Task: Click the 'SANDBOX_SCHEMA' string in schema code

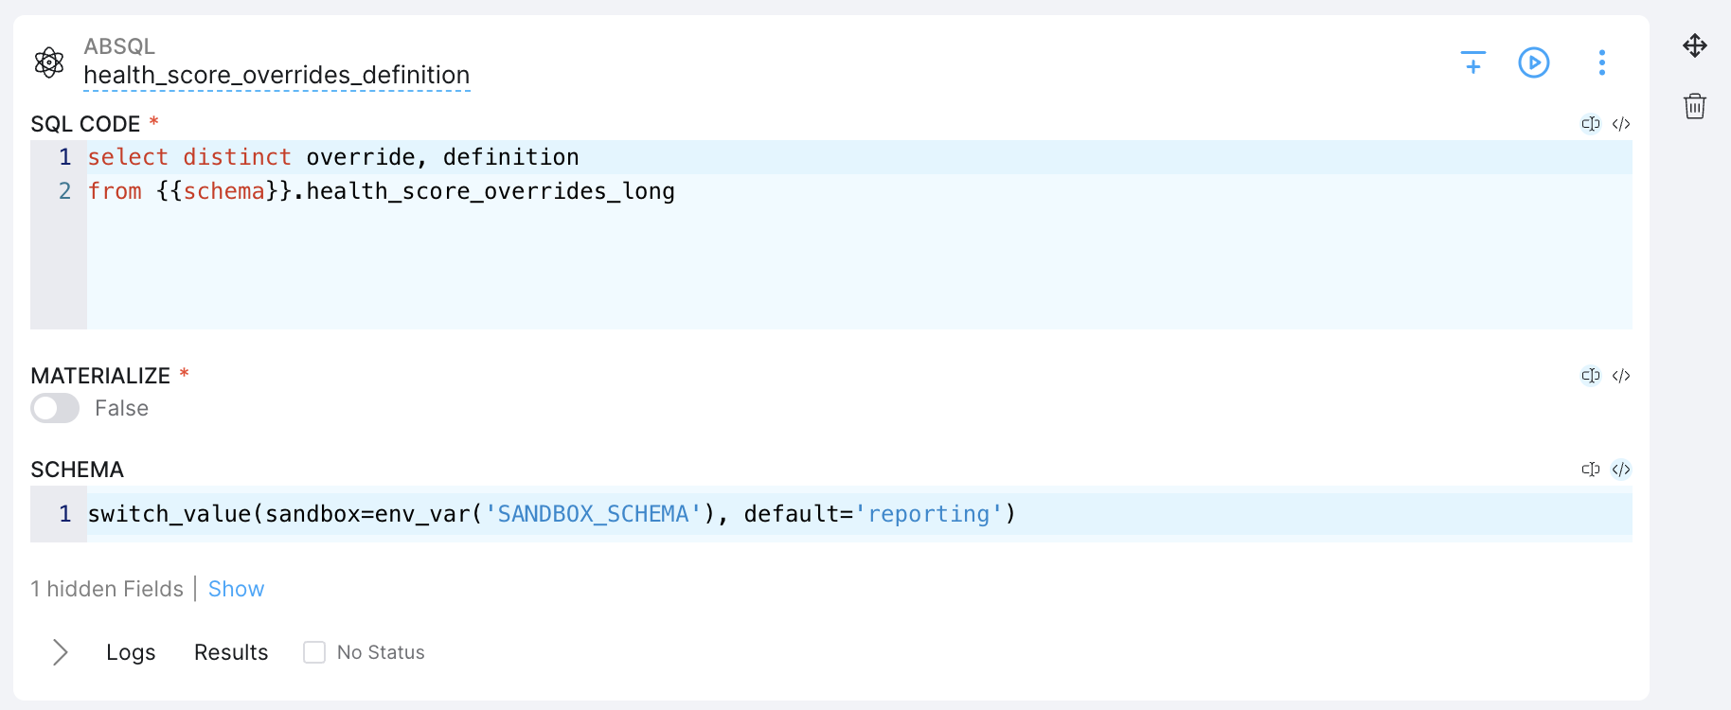Action: (594, 514)
